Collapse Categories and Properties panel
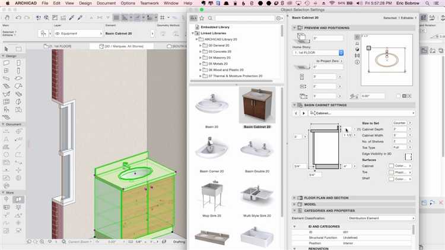 click(294, 211)
